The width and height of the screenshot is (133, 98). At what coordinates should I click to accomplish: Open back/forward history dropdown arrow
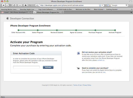point(10,5)
